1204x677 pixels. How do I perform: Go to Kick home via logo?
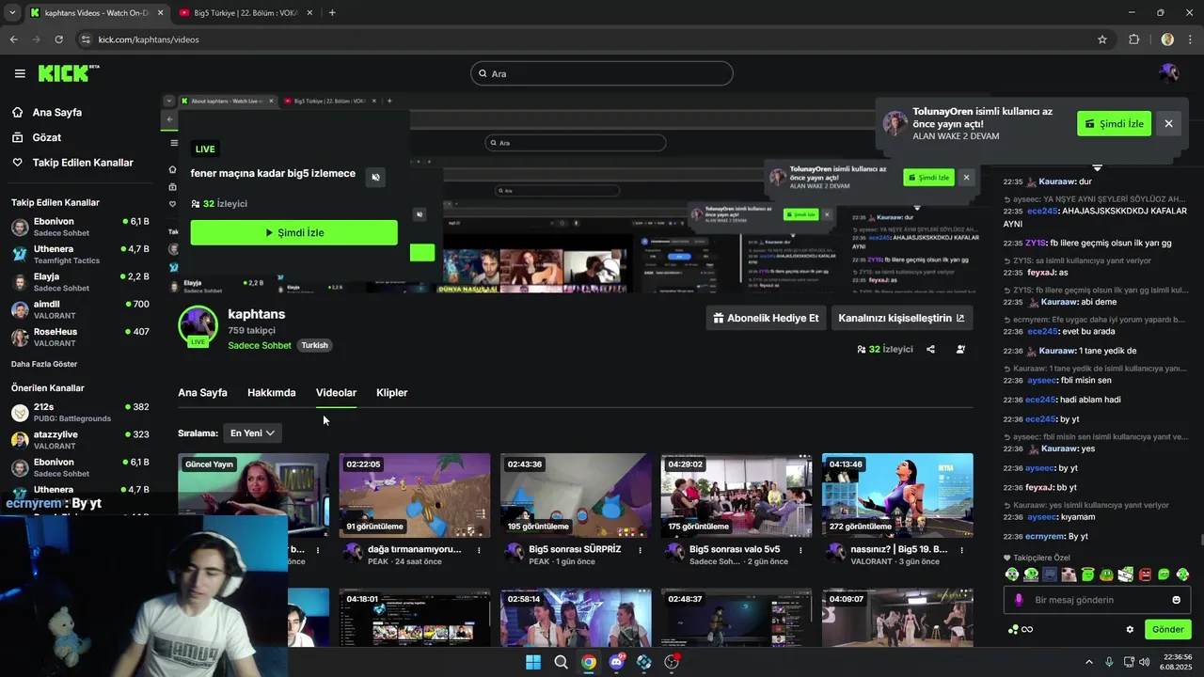[68, 72]
